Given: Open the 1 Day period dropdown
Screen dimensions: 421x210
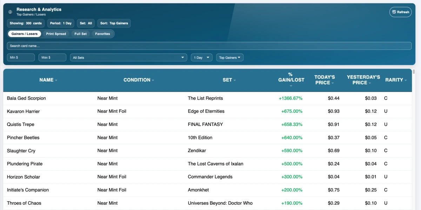Looking at the screenshot, I should click(201, 57).
